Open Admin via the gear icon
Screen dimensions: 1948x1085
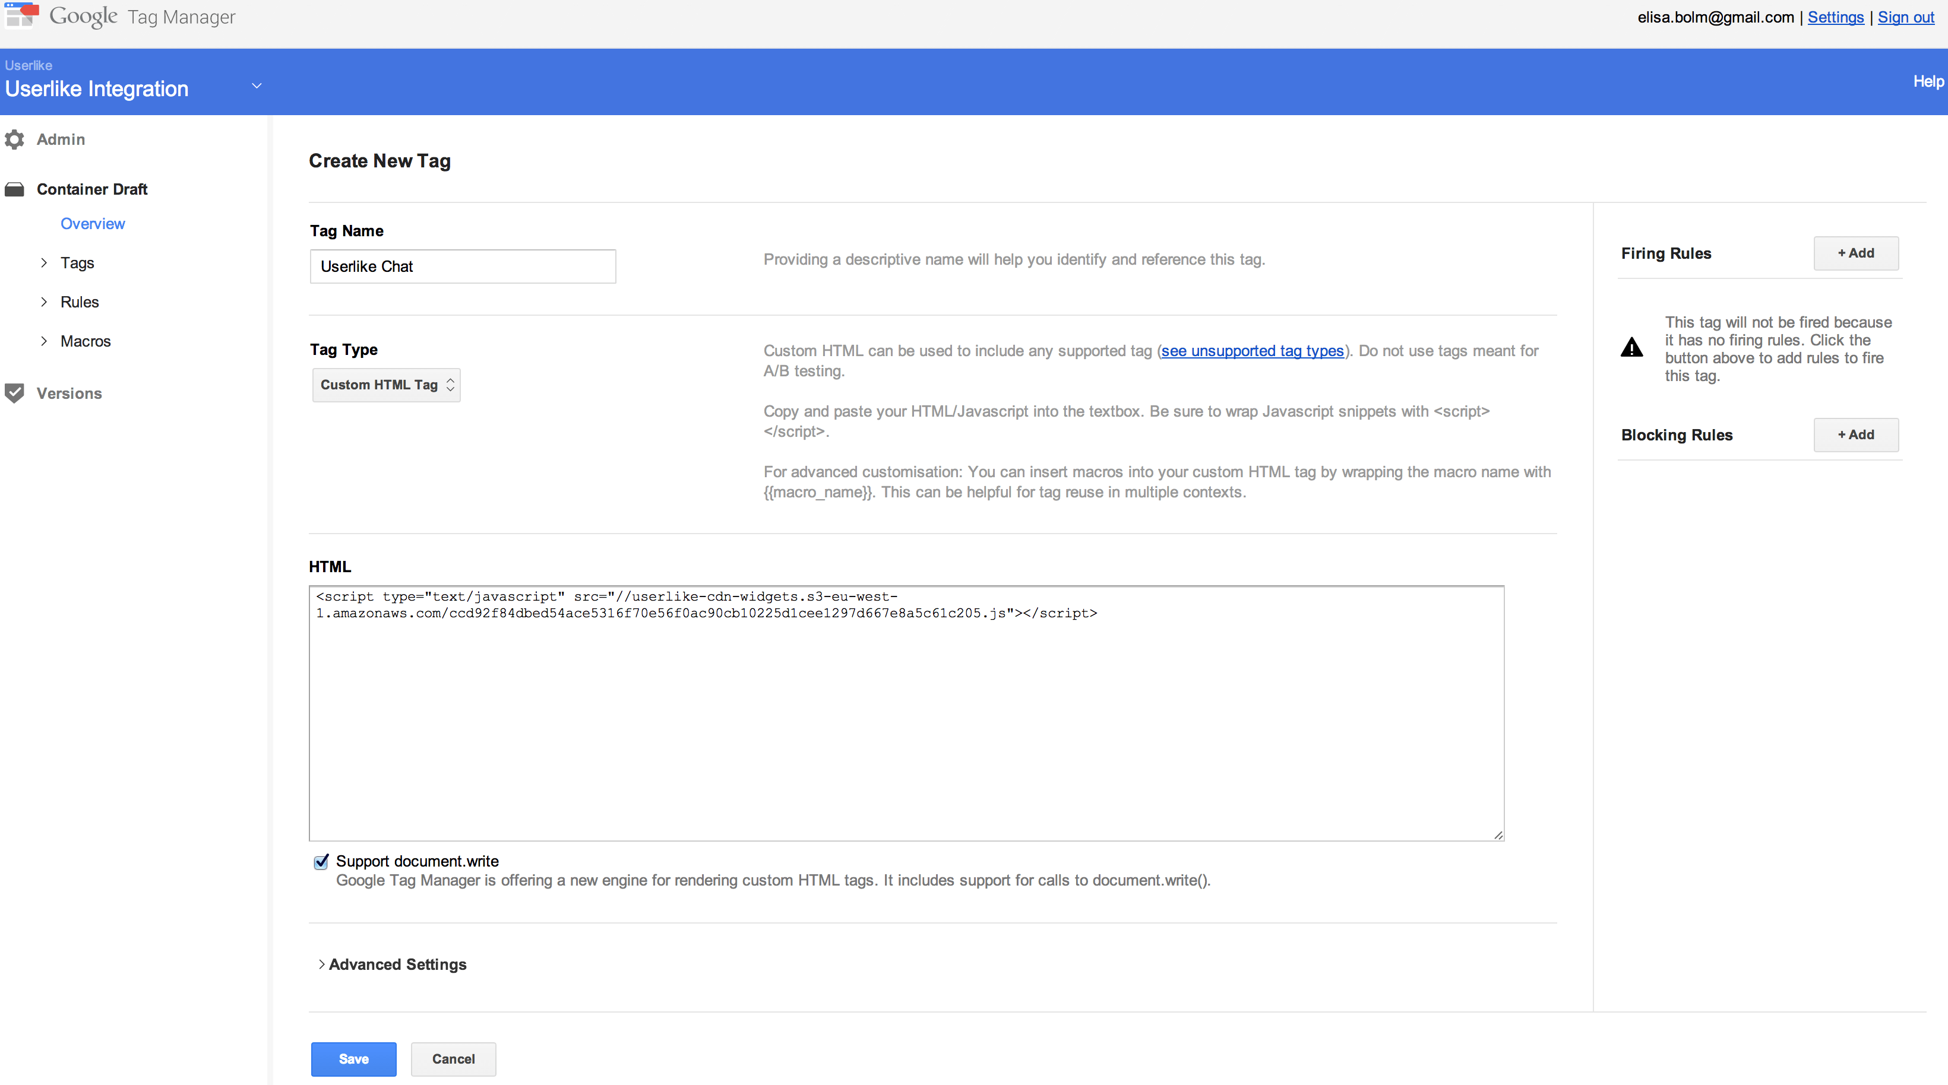(14, 140)
